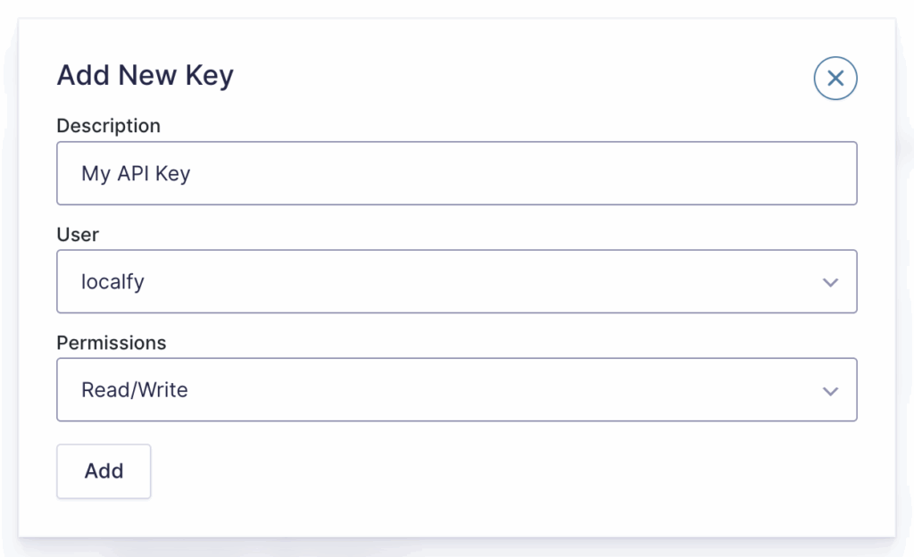Click the My API Key description field
This screenshot has height=557, width=914.
click(457, 173)
